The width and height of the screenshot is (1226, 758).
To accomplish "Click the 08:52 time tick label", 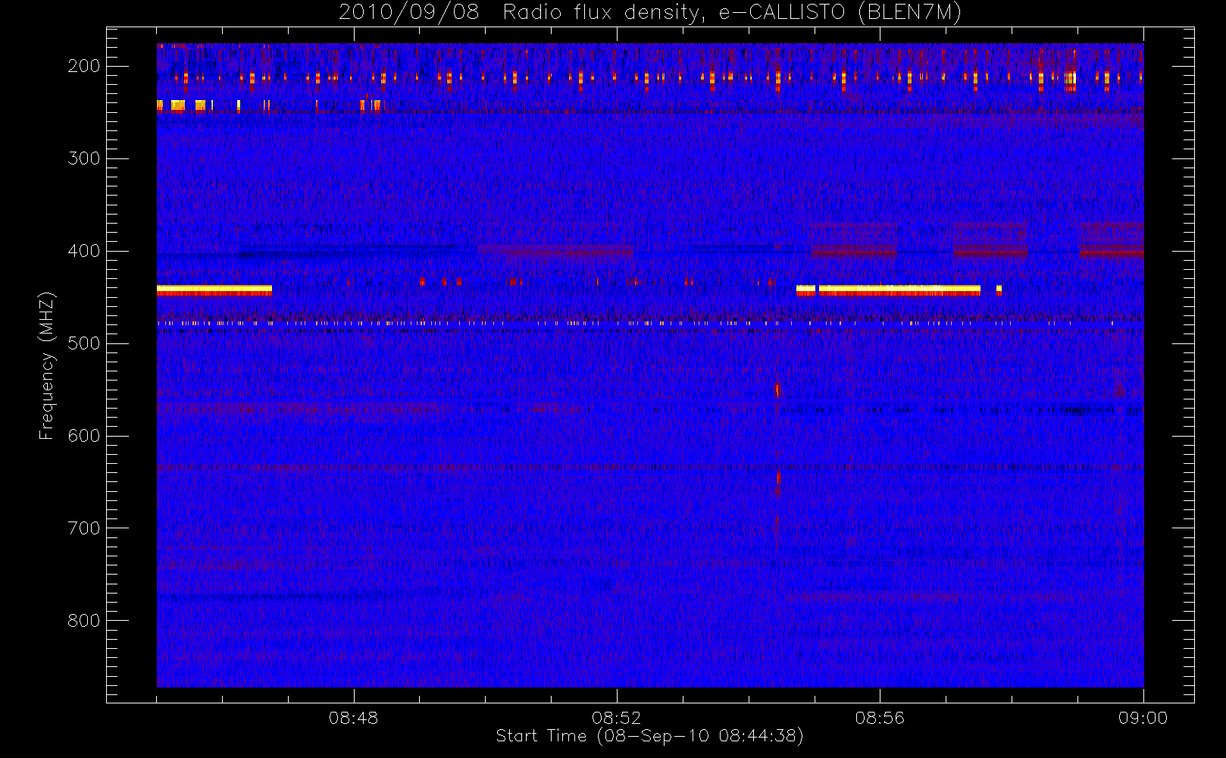I will coord(616,717).
